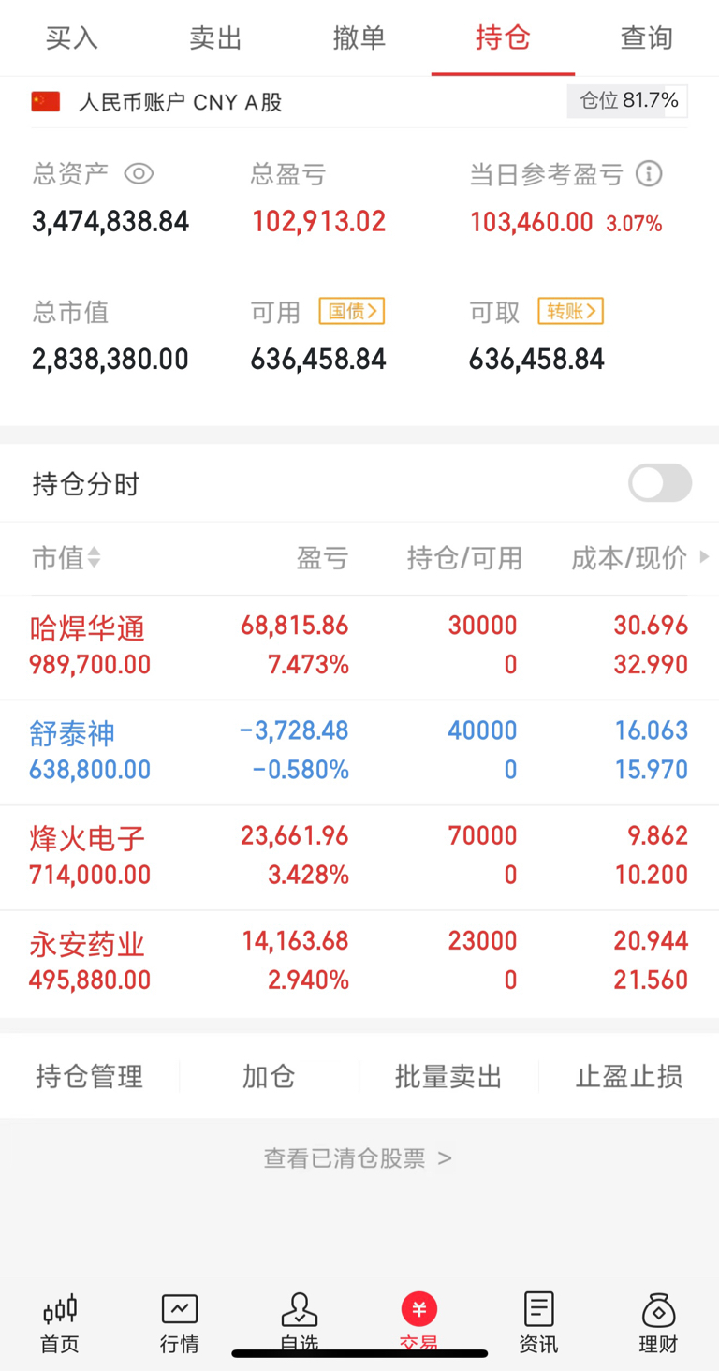Select the 哈焊华通 holding row

pos(359,646)
